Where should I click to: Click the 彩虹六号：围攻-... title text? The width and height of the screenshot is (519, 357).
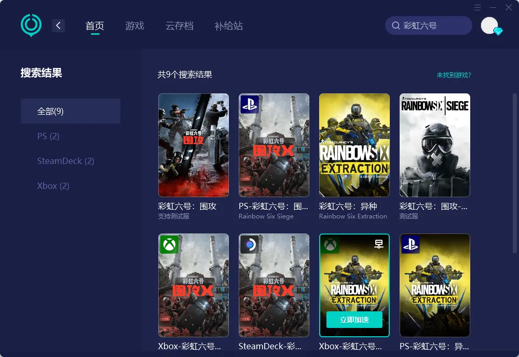click(433, 206)
